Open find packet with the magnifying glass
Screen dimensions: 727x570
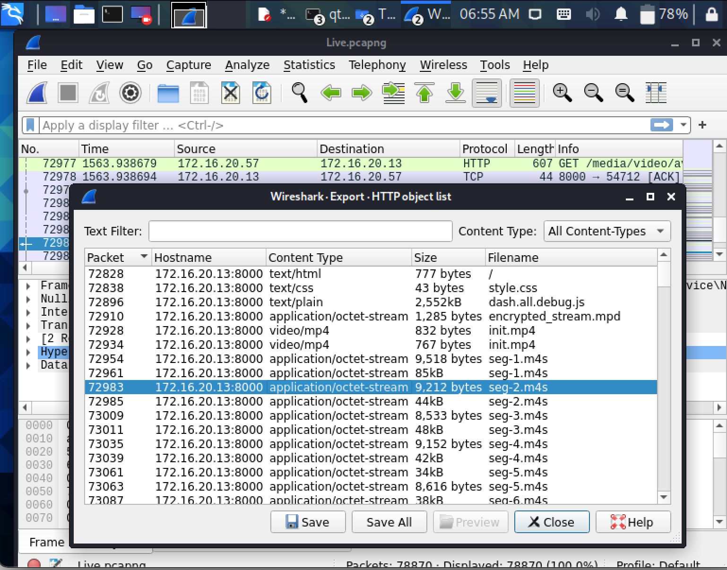point(297,93)
